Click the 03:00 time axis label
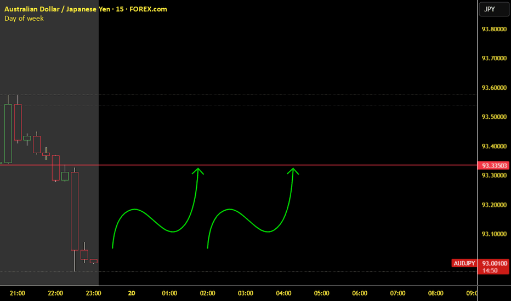Image resolution: width=511 pixels, height=301 pixels. click(246, 293)
